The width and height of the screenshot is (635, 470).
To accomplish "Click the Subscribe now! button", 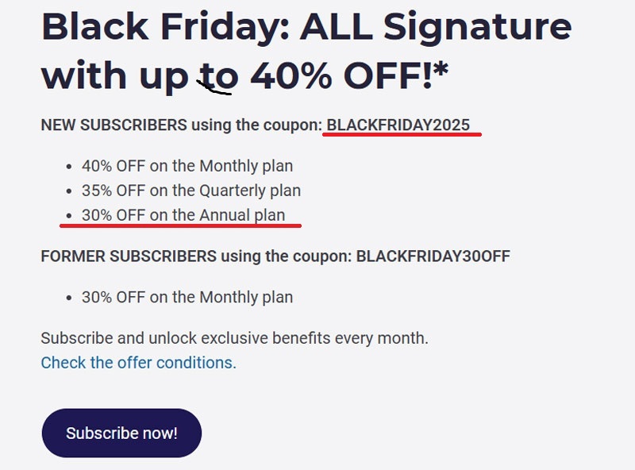I will [121, 433].
